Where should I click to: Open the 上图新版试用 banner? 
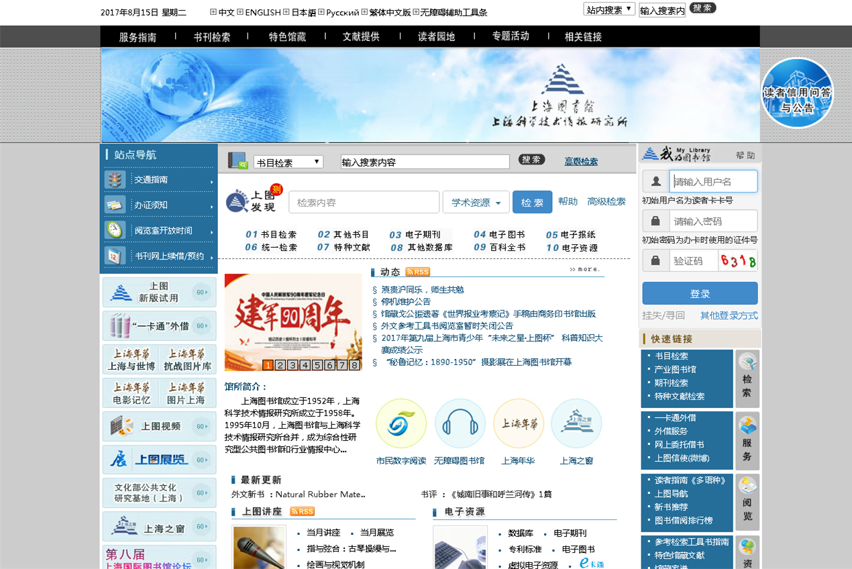pyautogui.click(x=159, y=293)
